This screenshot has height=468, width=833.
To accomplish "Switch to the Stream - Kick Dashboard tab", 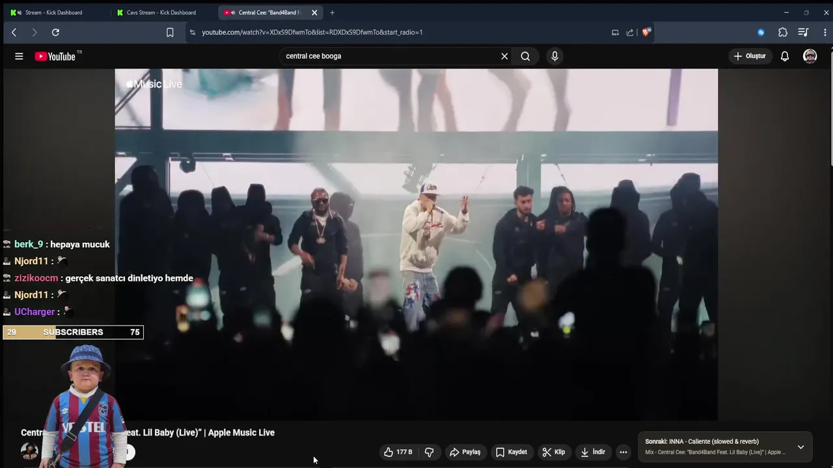I will click(53, 12).
